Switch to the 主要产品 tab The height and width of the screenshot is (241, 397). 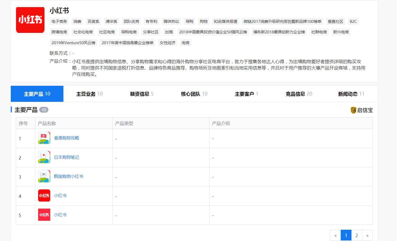[x=37, y=94]
